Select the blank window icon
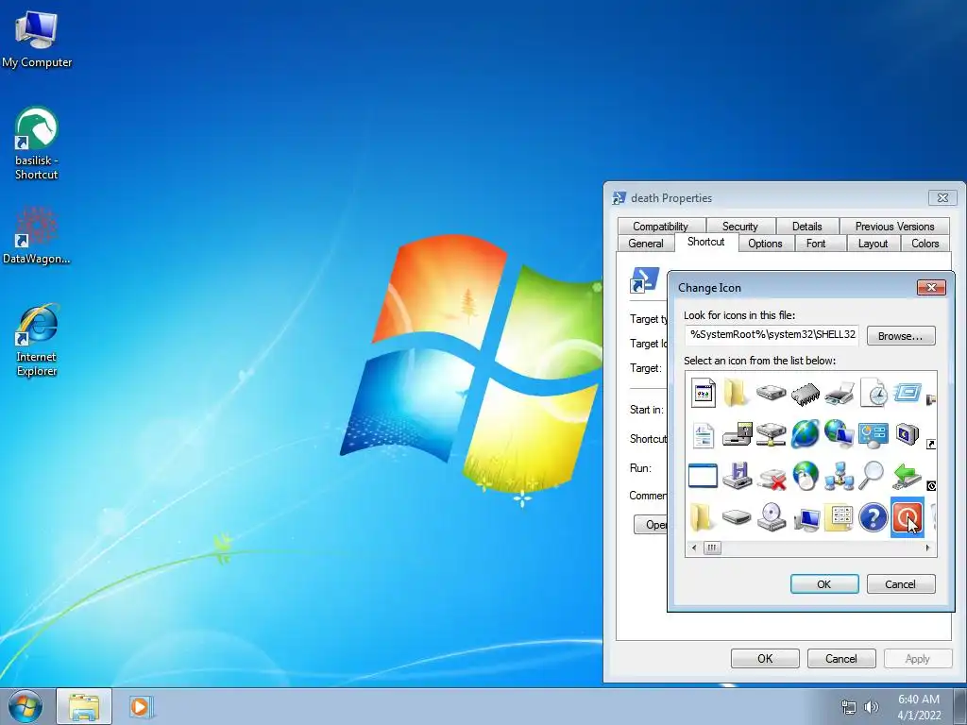The width and height of the screenshot is (967, 725). pos(703,476)
